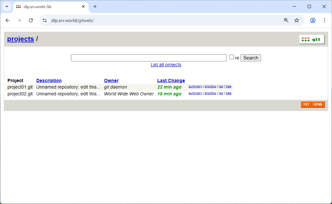The image size is (332, 204).
Task: Expand the tab search dropdown
Action: [x=7, y=6]
